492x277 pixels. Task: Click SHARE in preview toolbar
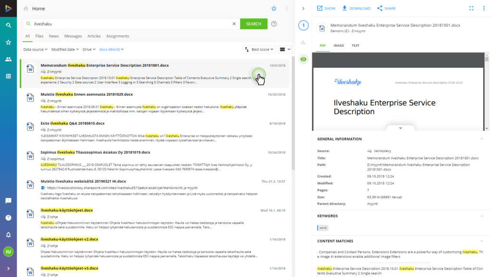coord(386,9)
